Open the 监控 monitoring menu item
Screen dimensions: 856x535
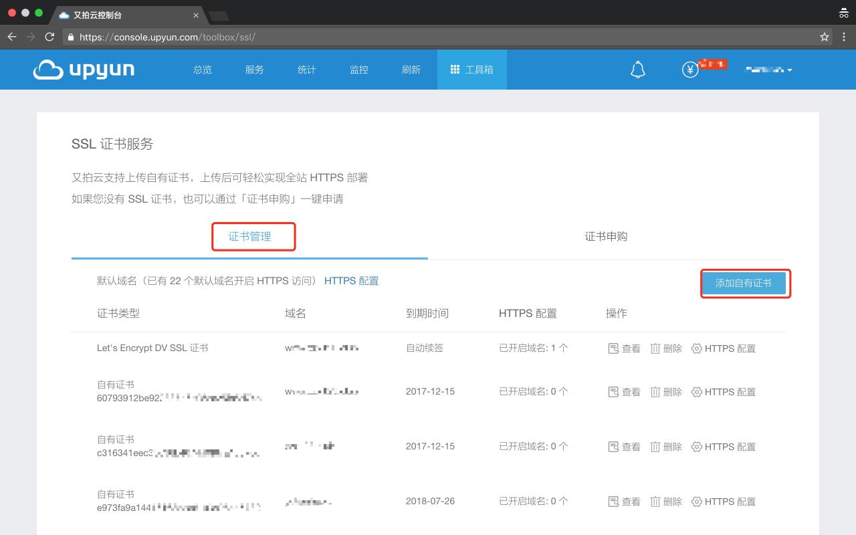pyautogui.click(x=359, y=70)
